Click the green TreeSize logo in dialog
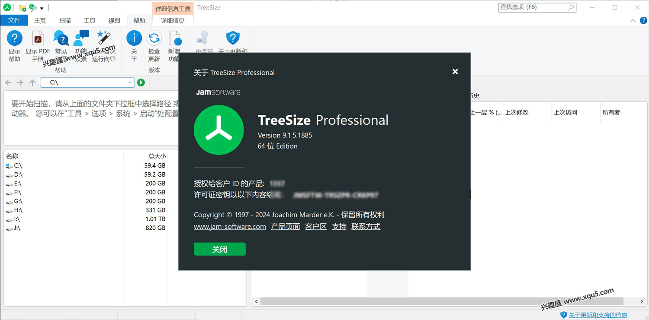 [219, 130]
